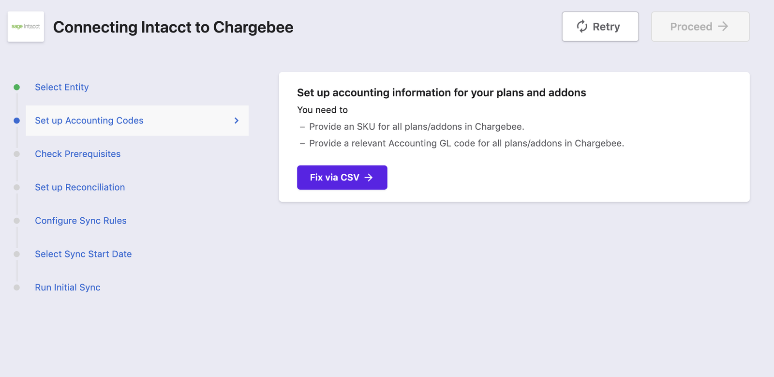Expand the Set up Accounting Codes chevron

click(x=237, y=121)
